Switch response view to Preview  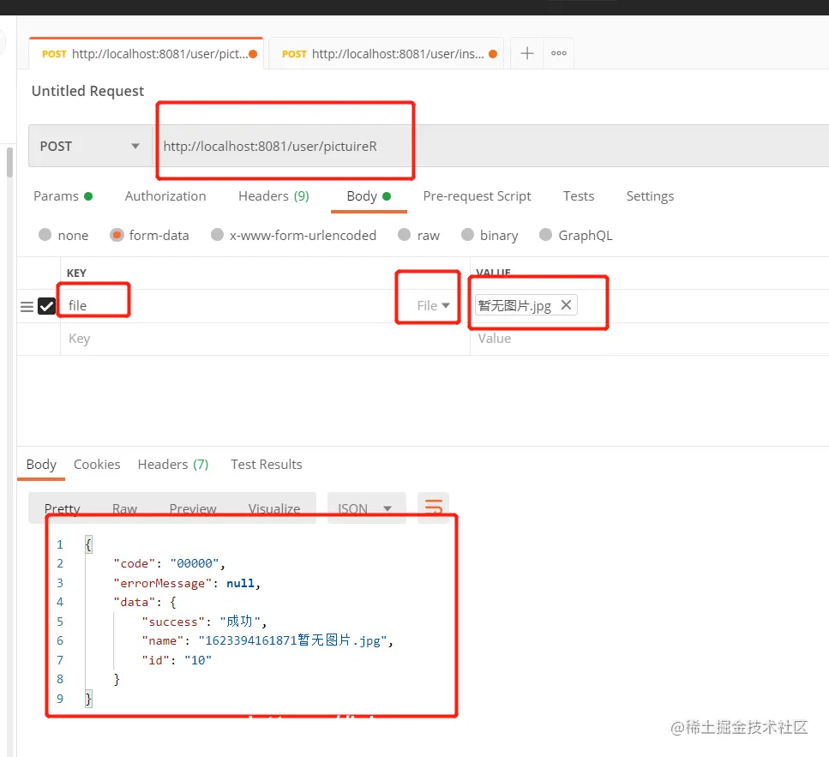coord(193,508)
